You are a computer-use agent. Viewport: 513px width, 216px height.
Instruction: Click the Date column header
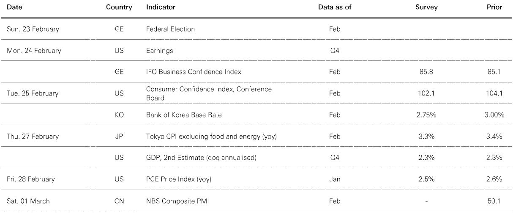(x=14, y=7)
